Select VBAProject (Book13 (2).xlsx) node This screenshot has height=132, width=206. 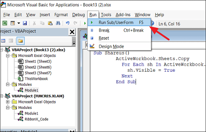pos(38,50)
